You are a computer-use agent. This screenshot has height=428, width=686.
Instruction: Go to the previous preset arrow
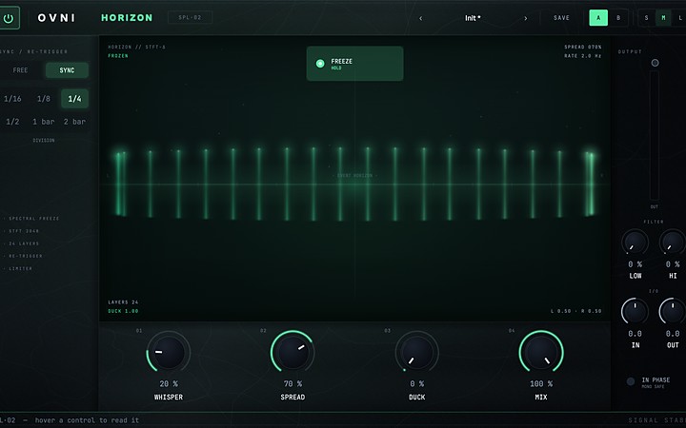tap(421, 18)
